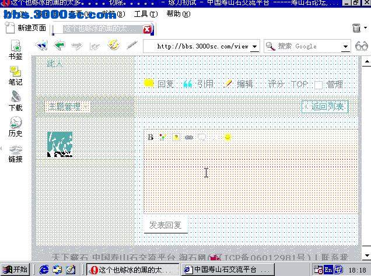Expand the address bar URL dropdown

click(254, 47)
